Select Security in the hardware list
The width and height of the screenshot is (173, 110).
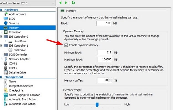click(14, 23)
